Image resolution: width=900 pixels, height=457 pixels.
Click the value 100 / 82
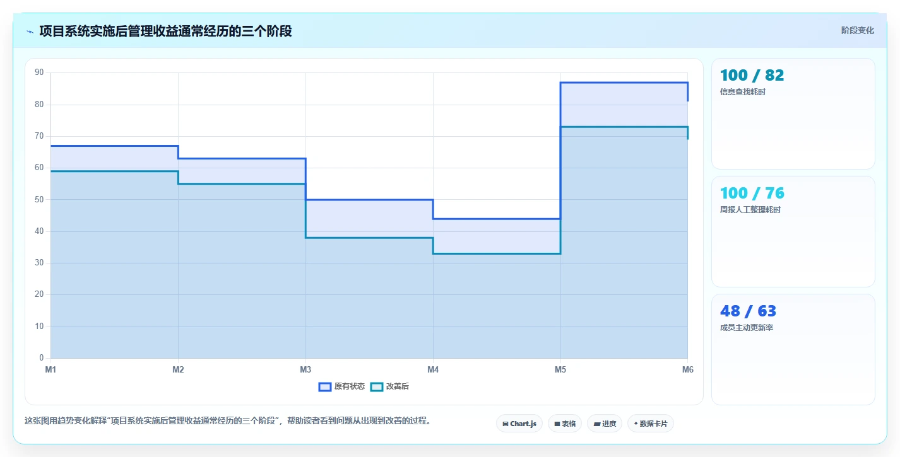click(x=752, y=76)
